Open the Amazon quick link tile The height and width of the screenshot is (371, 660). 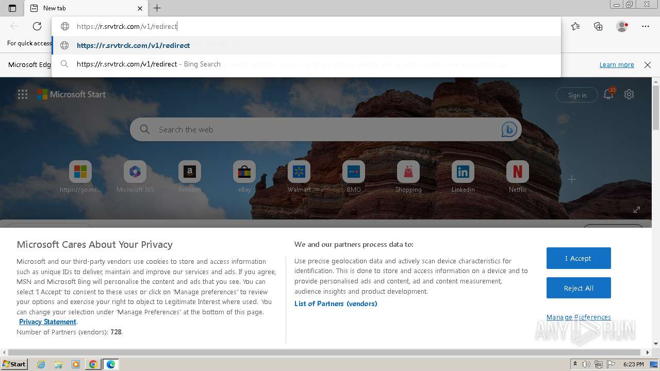(x=190, y=177)
